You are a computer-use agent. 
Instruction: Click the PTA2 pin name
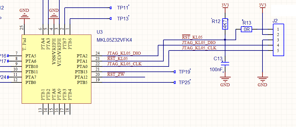coord(82,56)
